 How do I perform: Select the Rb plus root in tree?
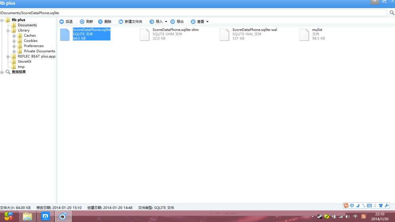[x=19, y=20]
